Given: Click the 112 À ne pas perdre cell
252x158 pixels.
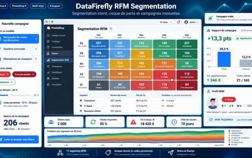Looking at the screenshot, I should [187, 75].
